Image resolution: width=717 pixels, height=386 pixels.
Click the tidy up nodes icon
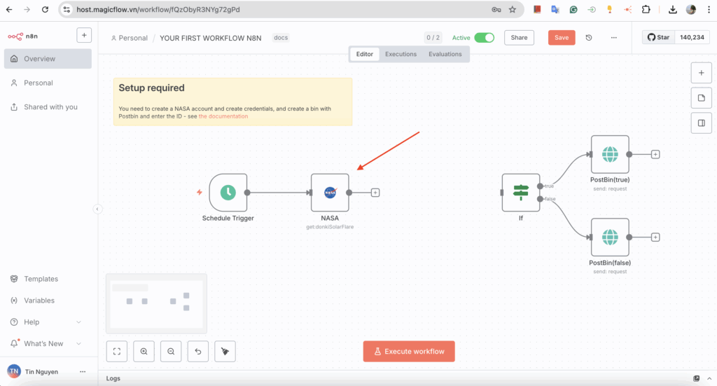225,352
